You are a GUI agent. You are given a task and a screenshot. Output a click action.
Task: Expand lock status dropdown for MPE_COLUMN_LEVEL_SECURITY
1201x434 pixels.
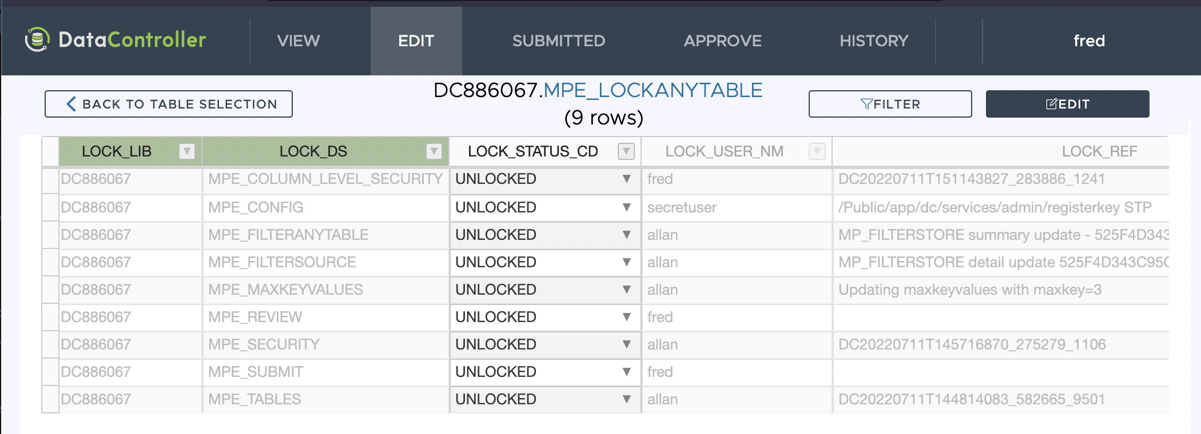(x=627, y=179)
